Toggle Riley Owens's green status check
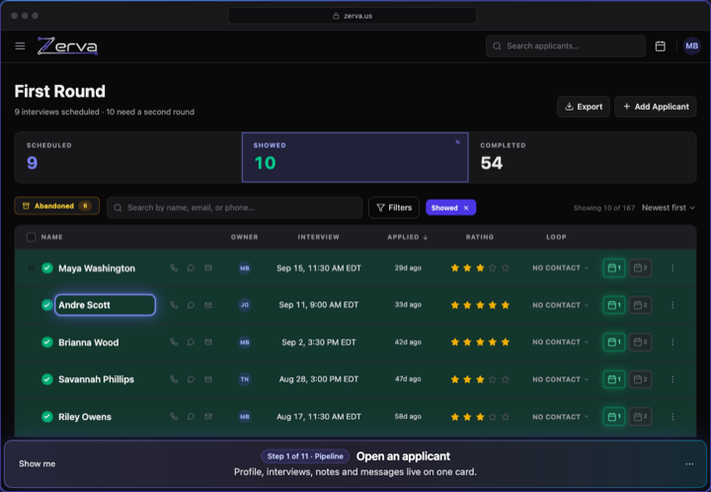Image resolution: width=711 pixels, height=492 pixels. [x=47, y=416]
